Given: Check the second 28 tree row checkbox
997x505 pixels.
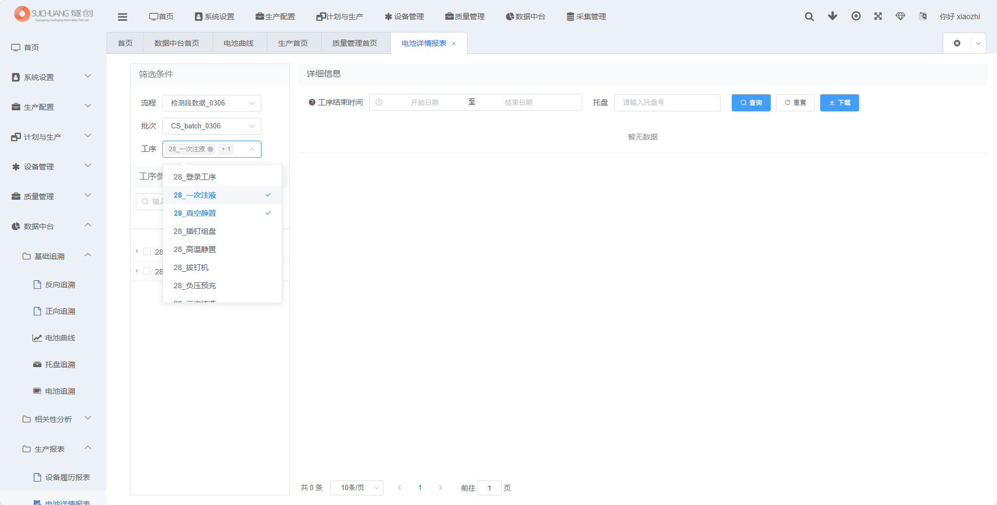Looking at the screenshot, I should click(x=147, y=271).
